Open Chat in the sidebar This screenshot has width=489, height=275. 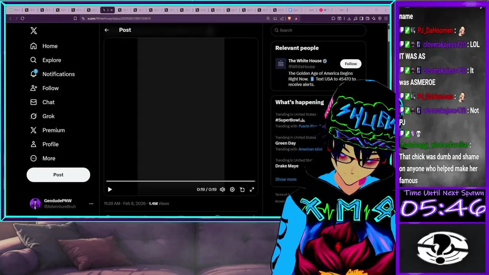42,102
